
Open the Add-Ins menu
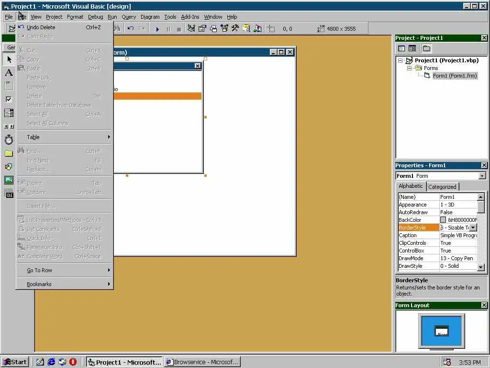tap(190, 17)
